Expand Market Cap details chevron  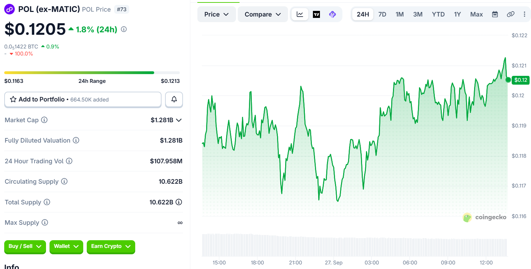tap(179, 120)
